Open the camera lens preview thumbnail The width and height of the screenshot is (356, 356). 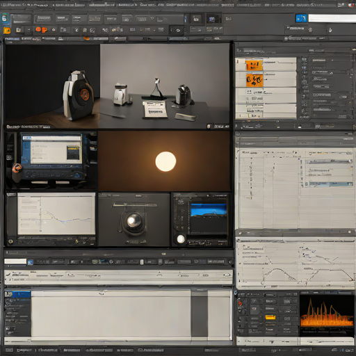click(134, 220)
